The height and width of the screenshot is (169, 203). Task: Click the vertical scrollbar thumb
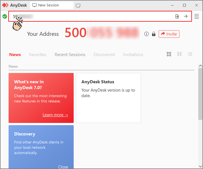201,94
